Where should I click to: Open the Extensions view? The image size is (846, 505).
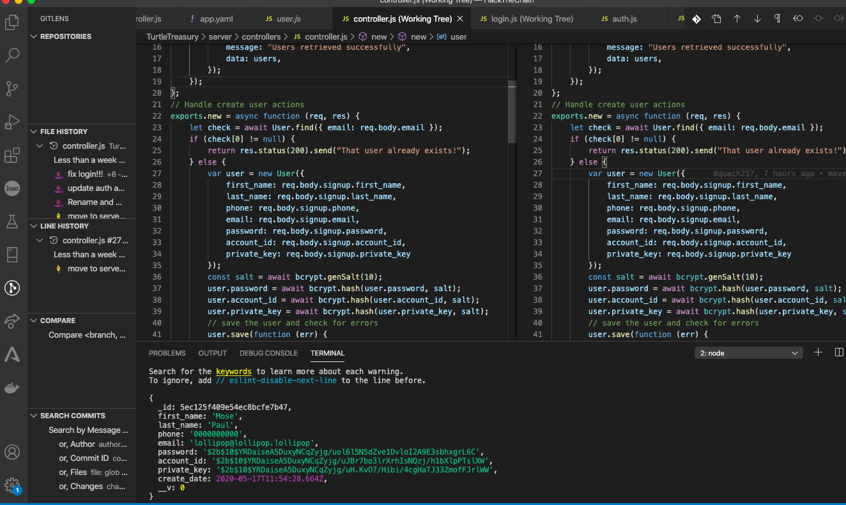click(x=12, y=155)
